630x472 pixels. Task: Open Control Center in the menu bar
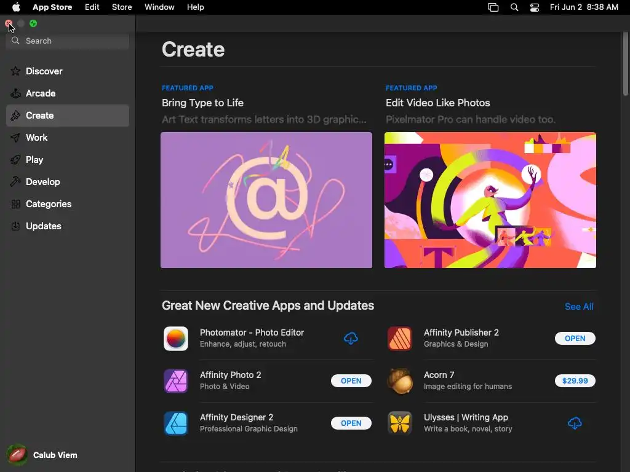[535, 7]
